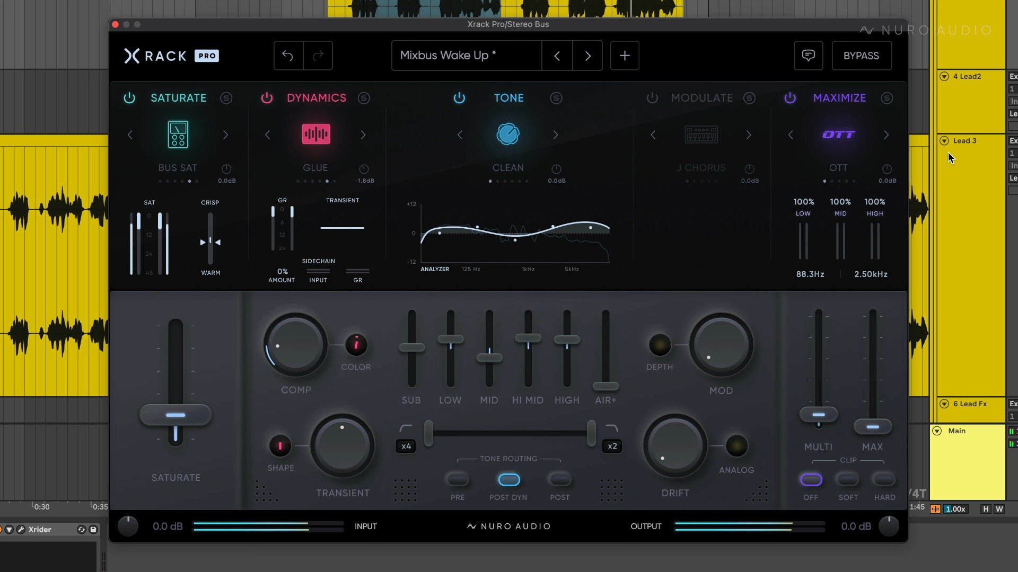Unfold the Lead 3 track
The height and width of the screenshot is (572, 1018).
(944, 141)
